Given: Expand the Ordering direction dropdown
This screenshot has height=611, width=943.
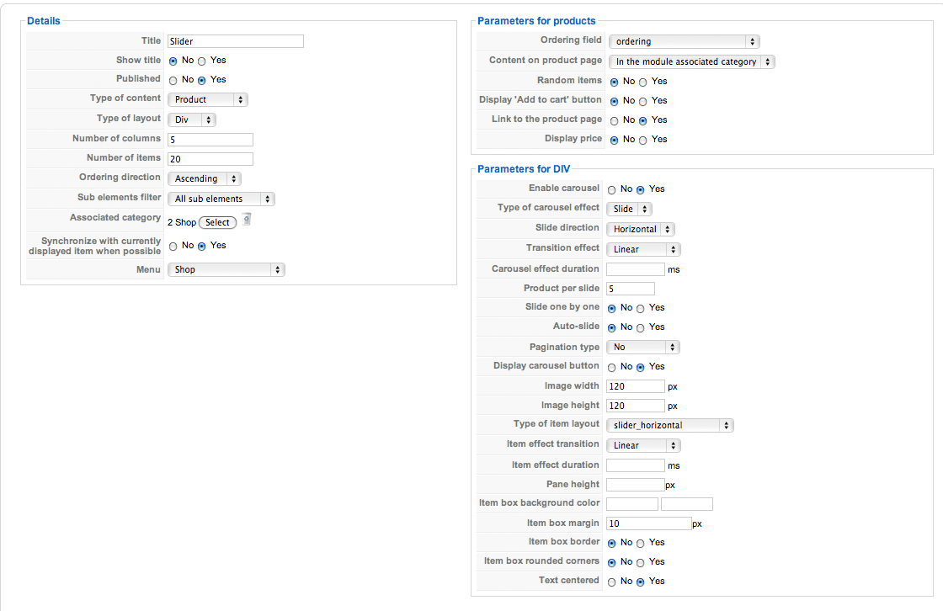Looking at the screenshot, I should [205, 178].
